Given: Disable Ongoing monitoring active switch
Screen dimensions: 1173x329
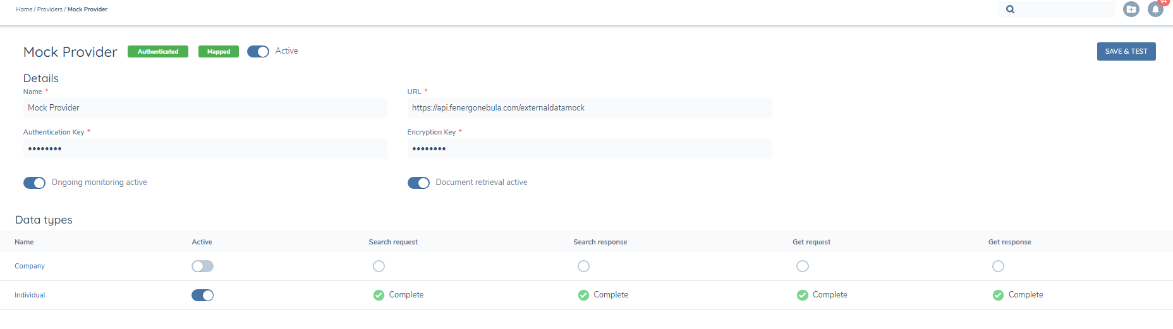Looking at the screenshot, I should [x=35, y=182].
